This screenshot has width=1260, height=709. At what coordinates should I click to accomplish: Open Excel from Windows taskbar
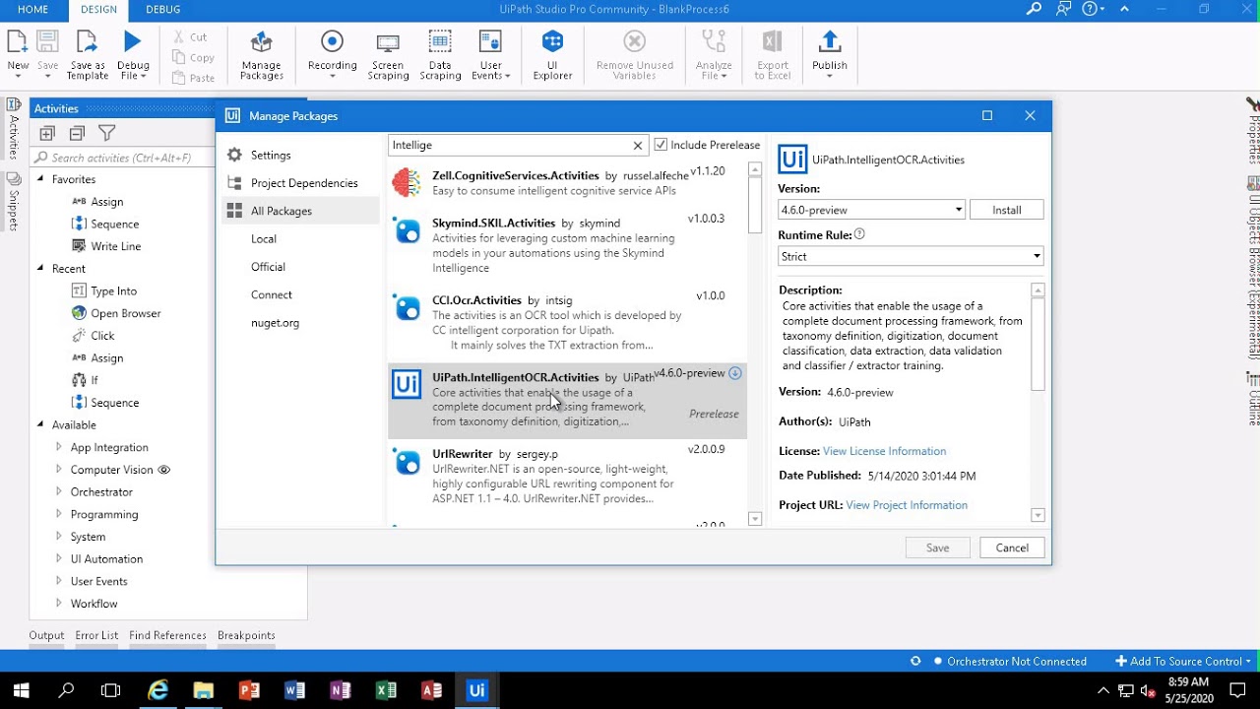click(386, 690)
